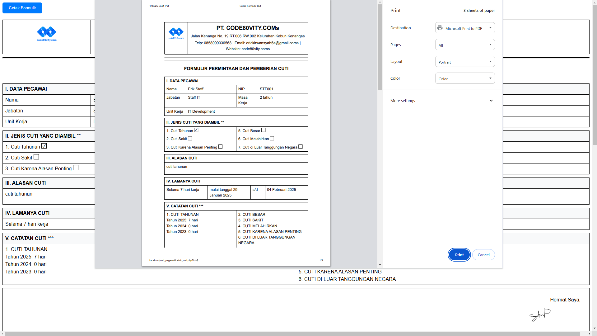Click the Print button in dialog
This screenshot has width=597, height=336.
click(x=459, y=255)
